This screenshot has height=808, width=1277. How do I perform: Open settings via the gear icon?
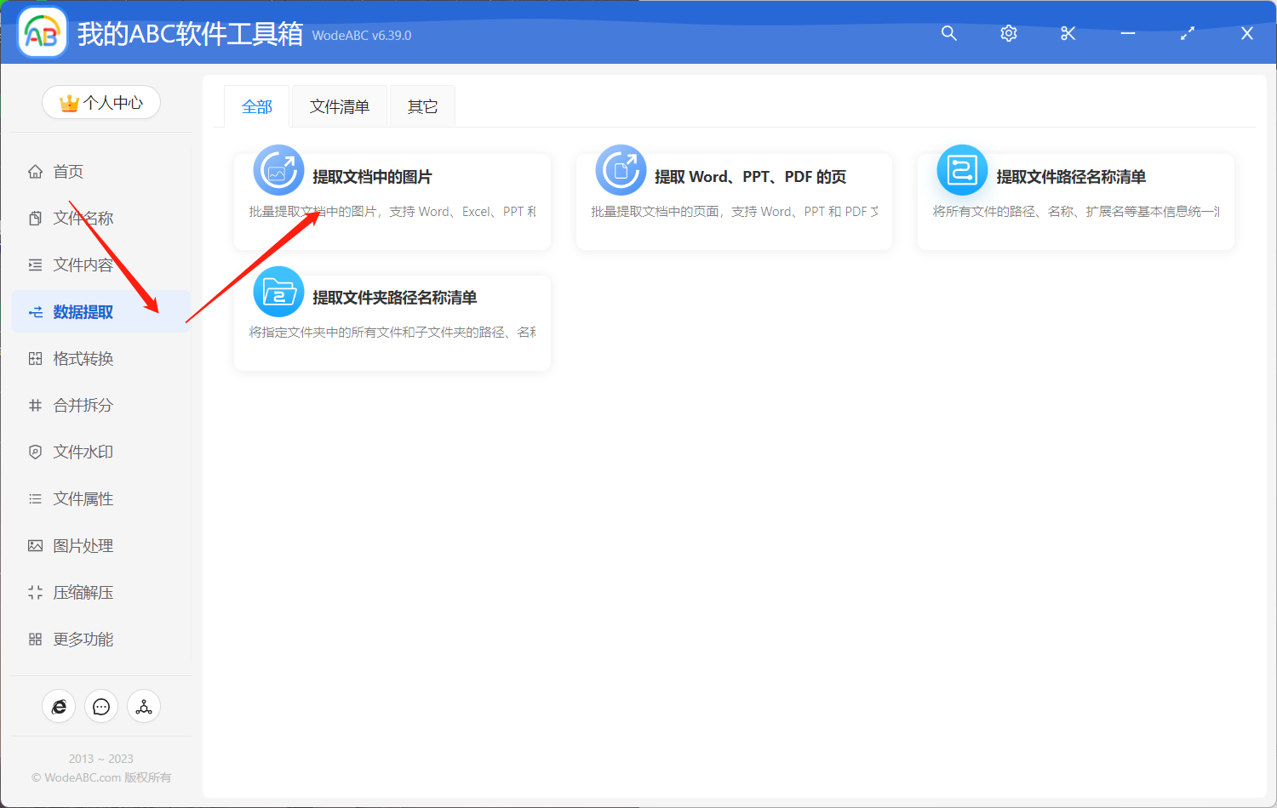click(1008, 33)
